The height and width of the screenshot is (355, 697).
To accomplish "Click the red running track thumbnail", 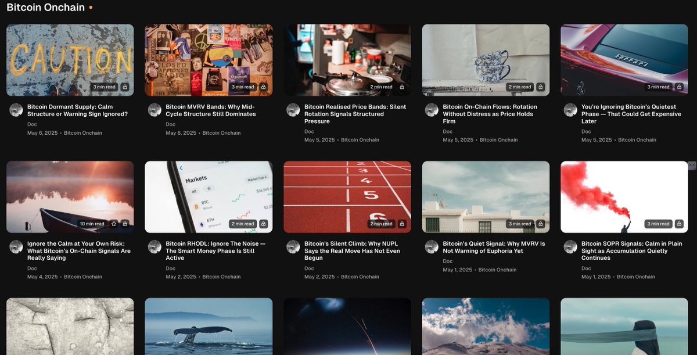I will click(x=347, y=197).
